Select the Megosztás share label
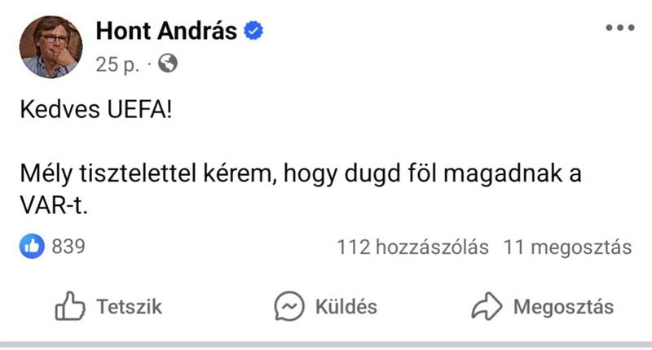 [563, 307]
